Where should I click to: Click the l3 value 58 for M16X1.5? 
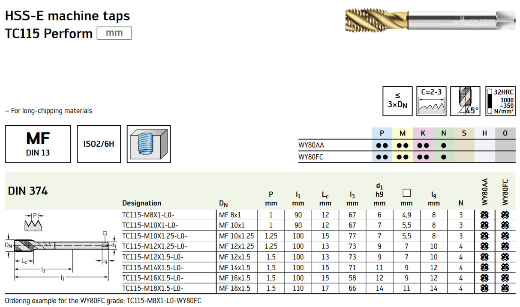pos(352,278)
